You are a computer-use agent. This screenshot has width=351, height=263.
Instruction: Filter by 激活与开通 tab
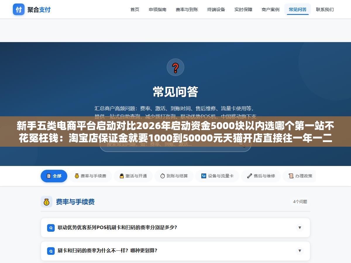(133, 176)
